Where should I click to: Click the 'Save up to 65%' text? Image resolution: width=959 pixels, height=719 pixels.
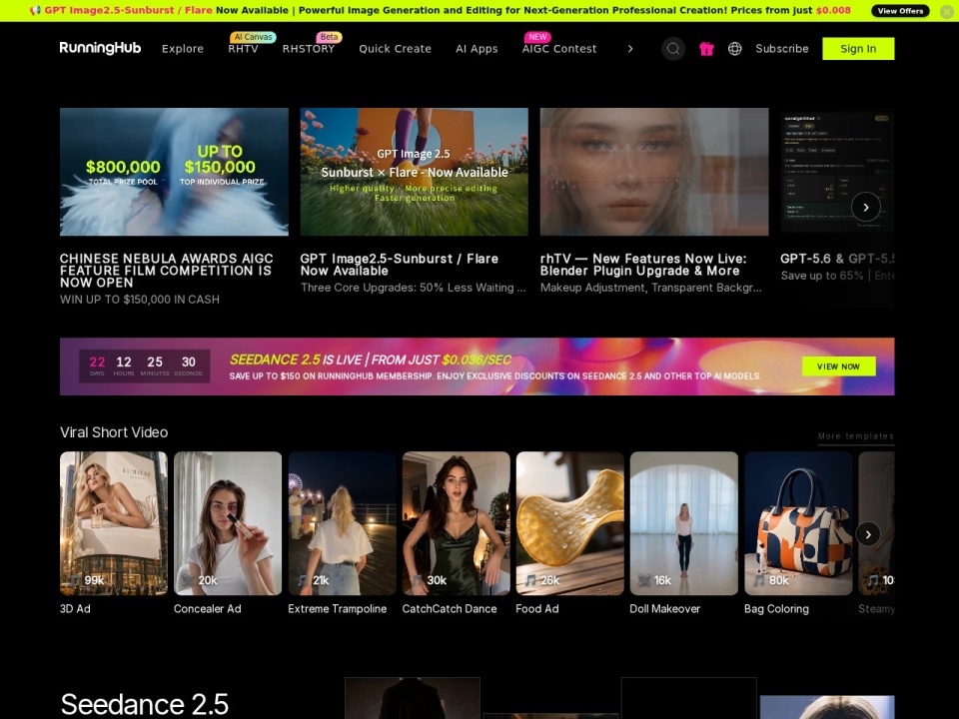pos(822,276)
